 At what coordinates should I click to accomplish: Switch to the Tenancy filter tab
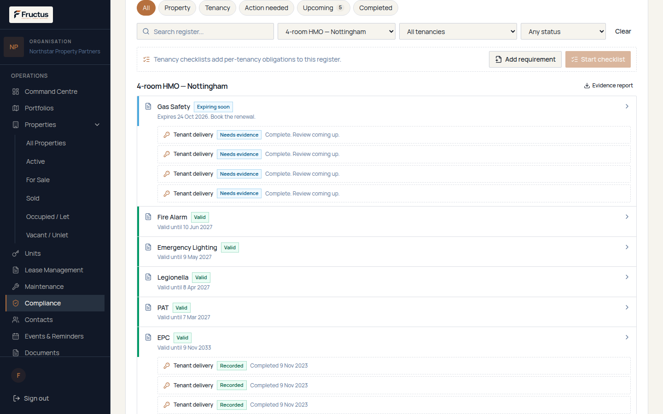pos(217,8)
